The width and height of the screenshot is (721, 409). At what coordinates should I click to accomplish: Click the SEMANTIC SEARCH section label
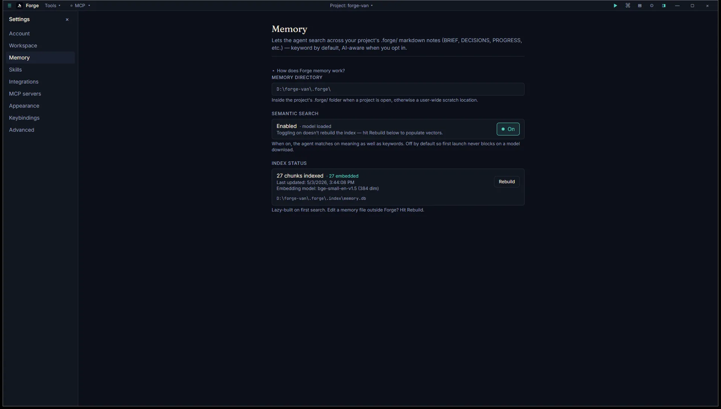pos(295,114)
